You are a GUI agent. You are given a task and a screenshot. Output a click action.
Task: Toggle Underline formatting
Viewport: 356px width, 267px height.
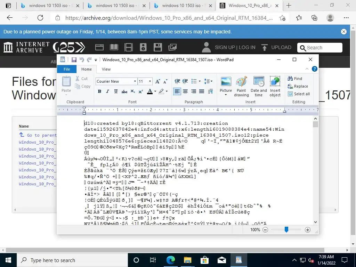coord(116,91)
